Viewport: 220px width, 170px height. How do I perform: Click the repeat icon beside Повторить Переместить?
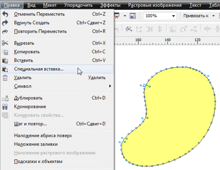point(5,31)
